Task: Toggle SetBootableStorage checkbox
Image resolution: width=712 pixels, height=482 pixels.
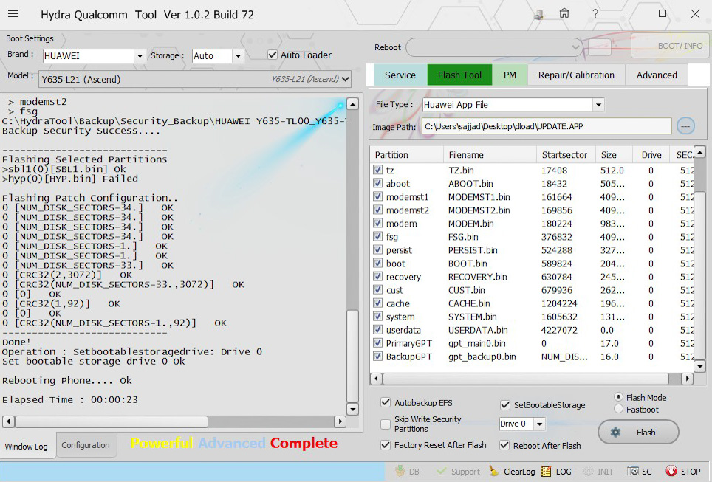Action: pyautogui.click(x=505, y=404)
